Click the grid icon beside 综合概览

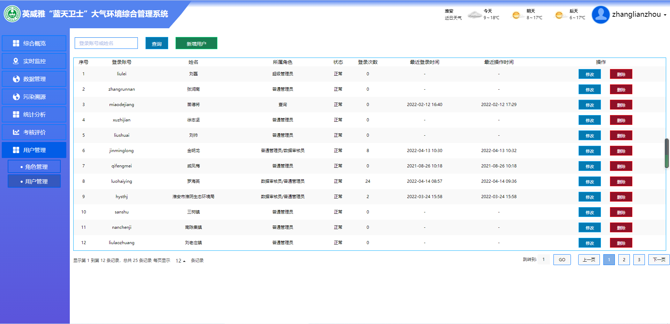pos(16,43)
